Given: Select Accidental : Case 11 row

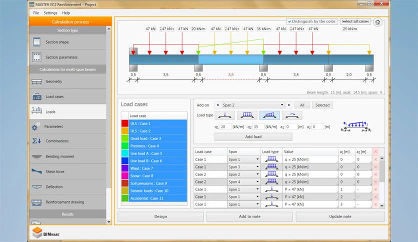Looking at the screenshot, I should pyautogui.click(x=158, y=198).
